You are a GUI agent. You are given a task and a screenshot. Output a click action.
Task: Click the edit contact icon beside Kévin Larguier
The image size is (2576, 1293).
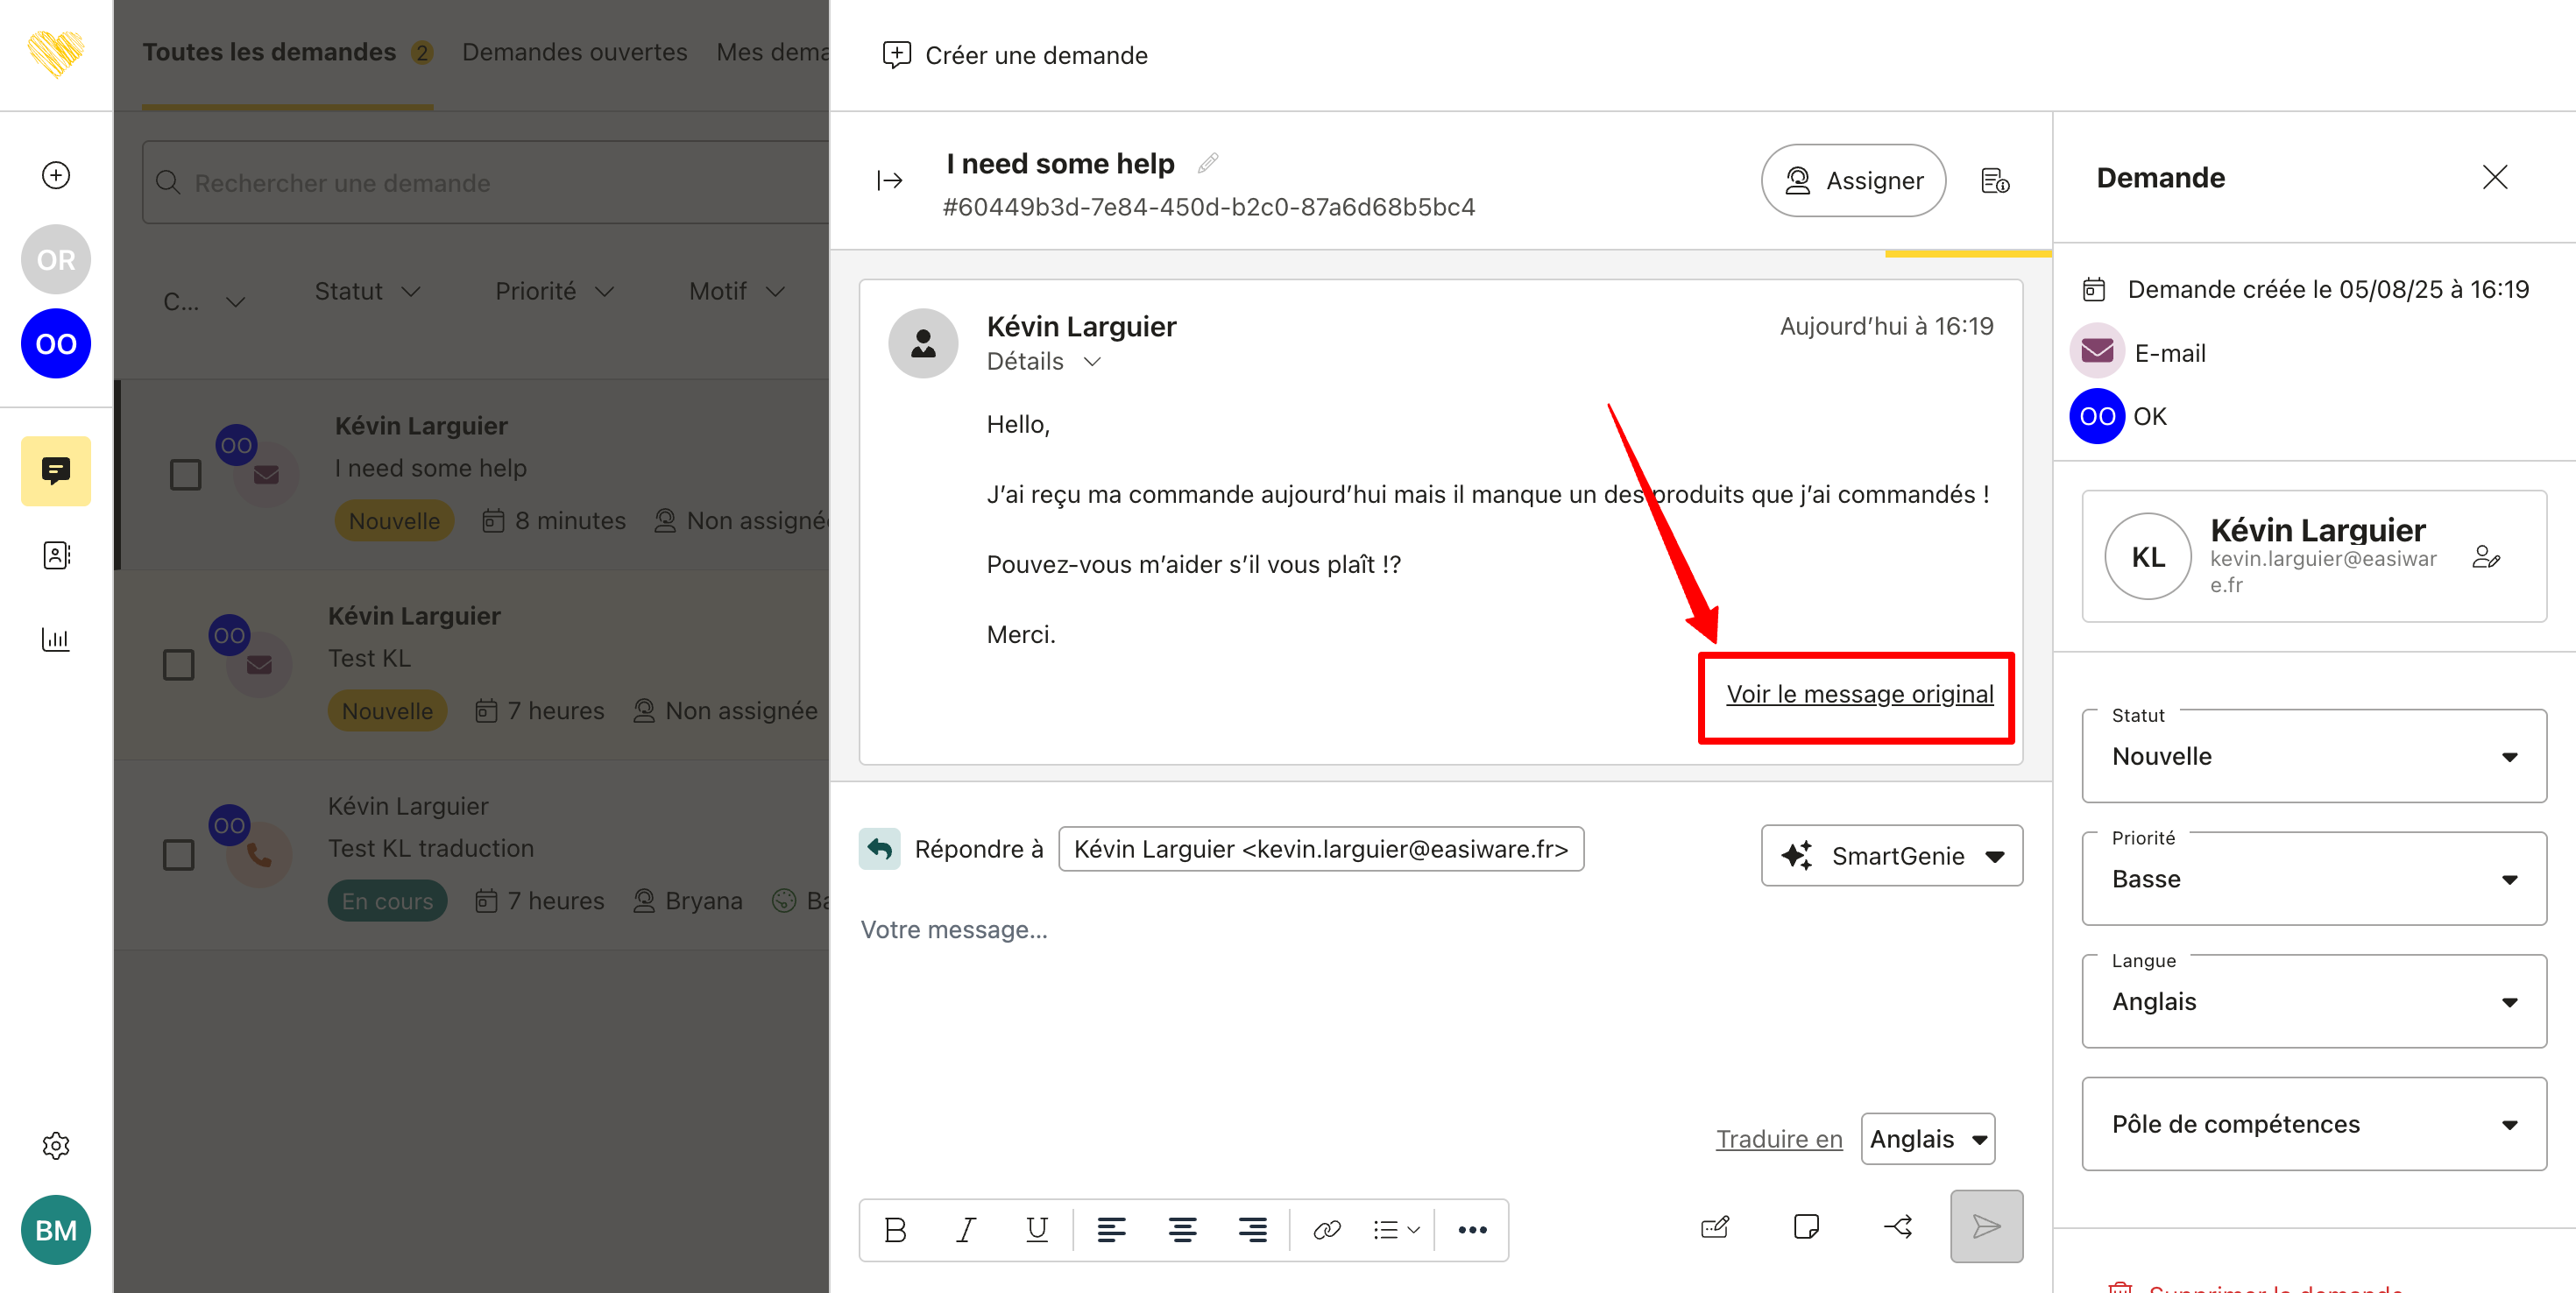[2486, 557]
